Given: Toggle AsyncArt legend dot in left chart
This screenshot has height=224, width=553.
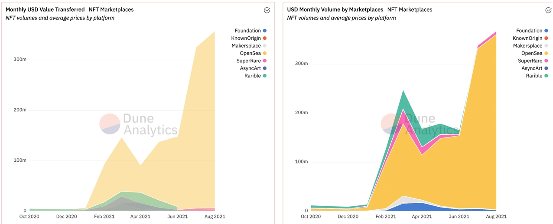Looking at the screenshot, I should 265,68.
